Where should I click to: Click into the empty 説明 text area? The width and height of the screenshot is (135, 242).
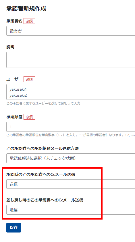click(71, 60)
